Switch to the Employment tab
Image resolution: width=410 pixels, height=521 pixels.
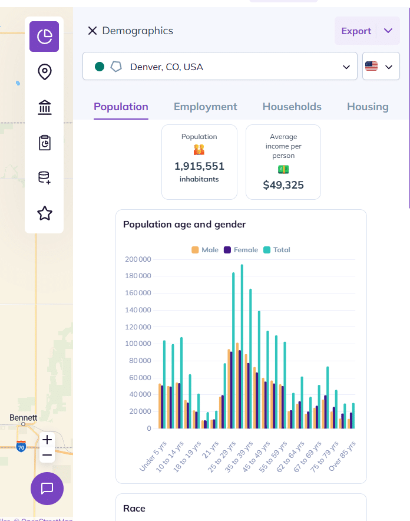(205, 107)
